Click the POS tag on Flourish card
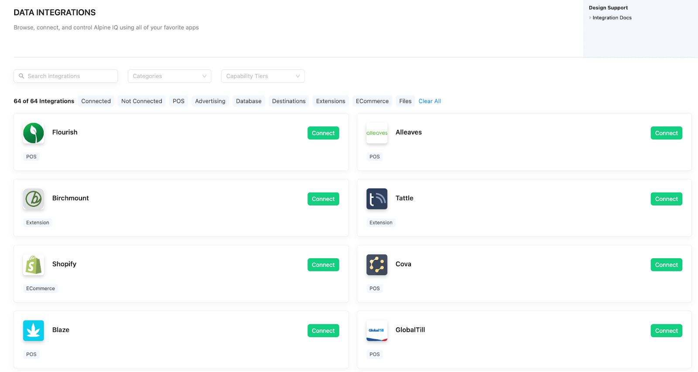This screenshot has width=698, height=372. (x=31, y=157)
